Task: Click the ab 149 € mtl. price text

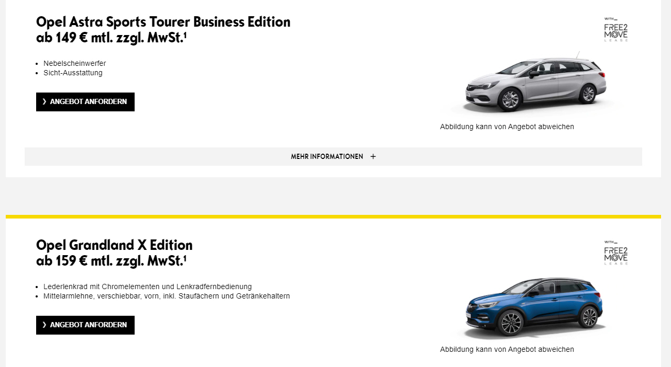Action: pos(112,38)
